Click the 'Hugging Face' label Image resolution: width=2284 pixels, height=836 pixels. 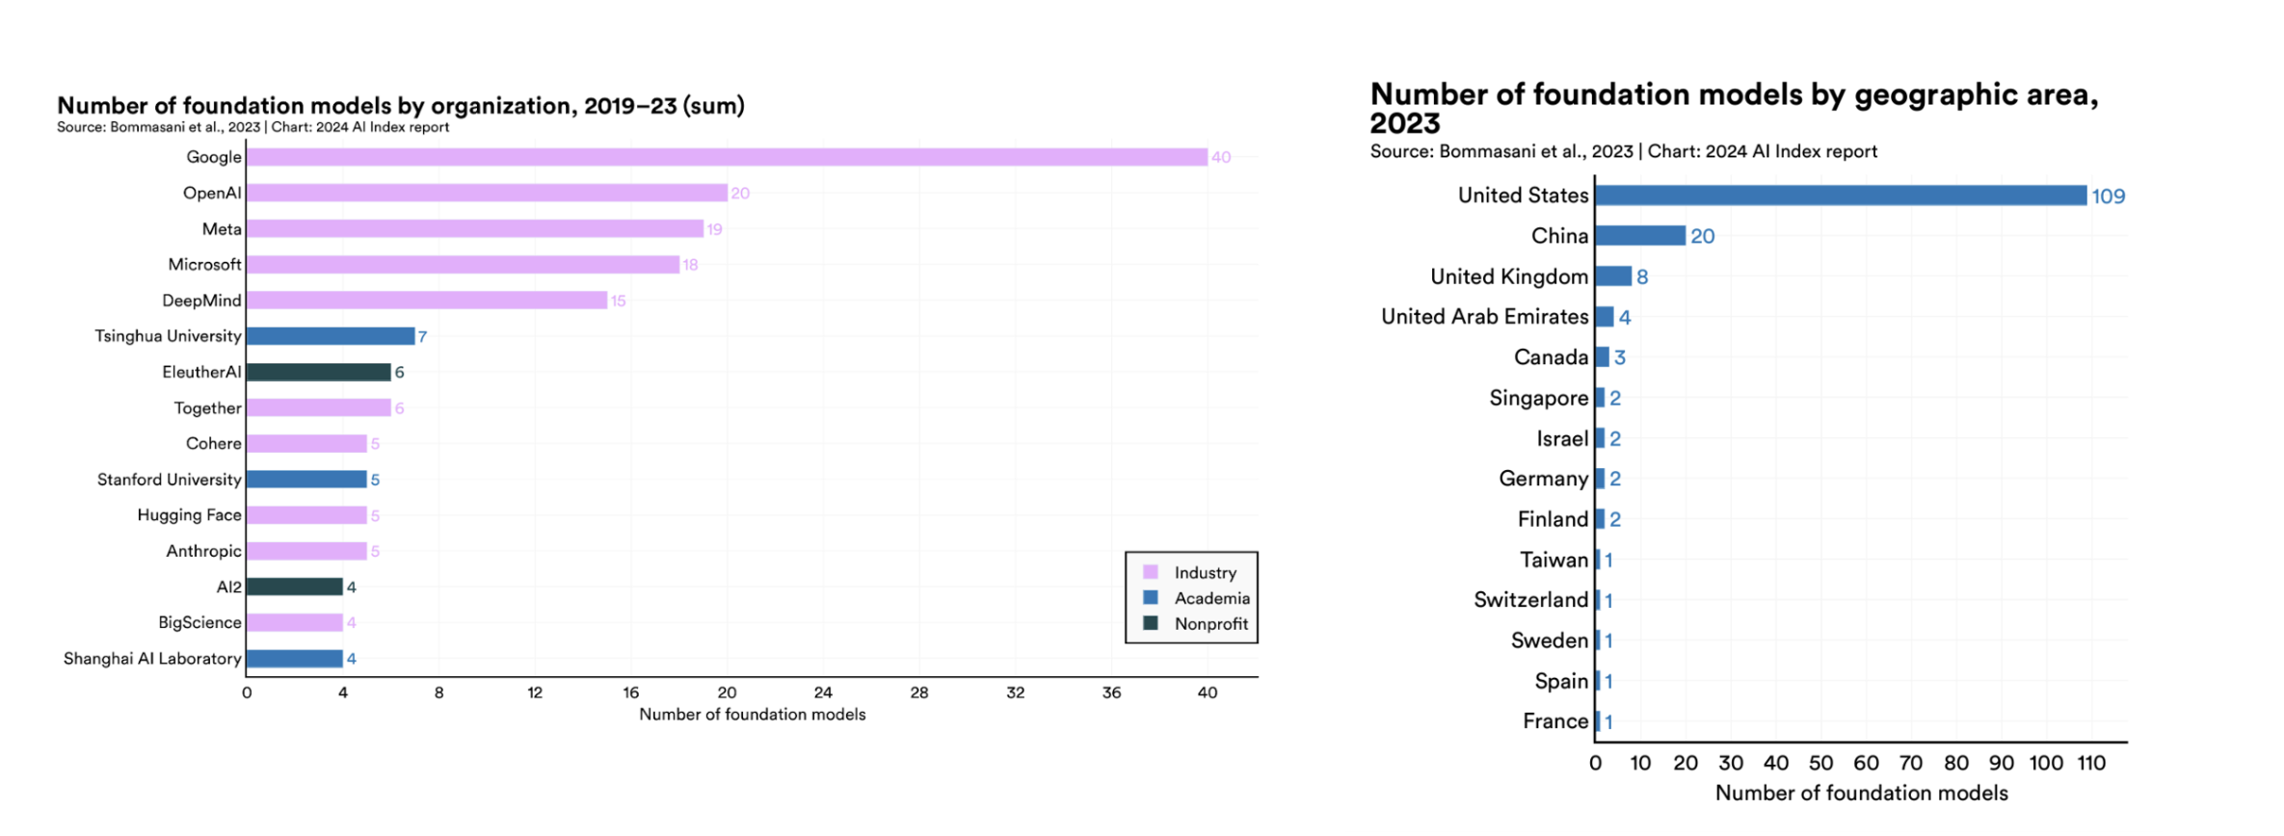(189, 515)
